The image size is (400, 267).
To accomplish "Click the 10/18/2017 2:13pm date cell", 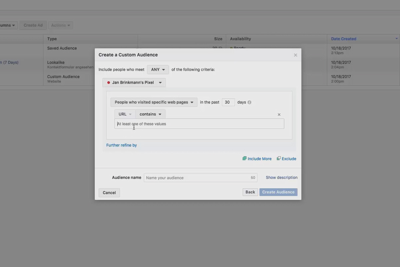I will point(341,50).
